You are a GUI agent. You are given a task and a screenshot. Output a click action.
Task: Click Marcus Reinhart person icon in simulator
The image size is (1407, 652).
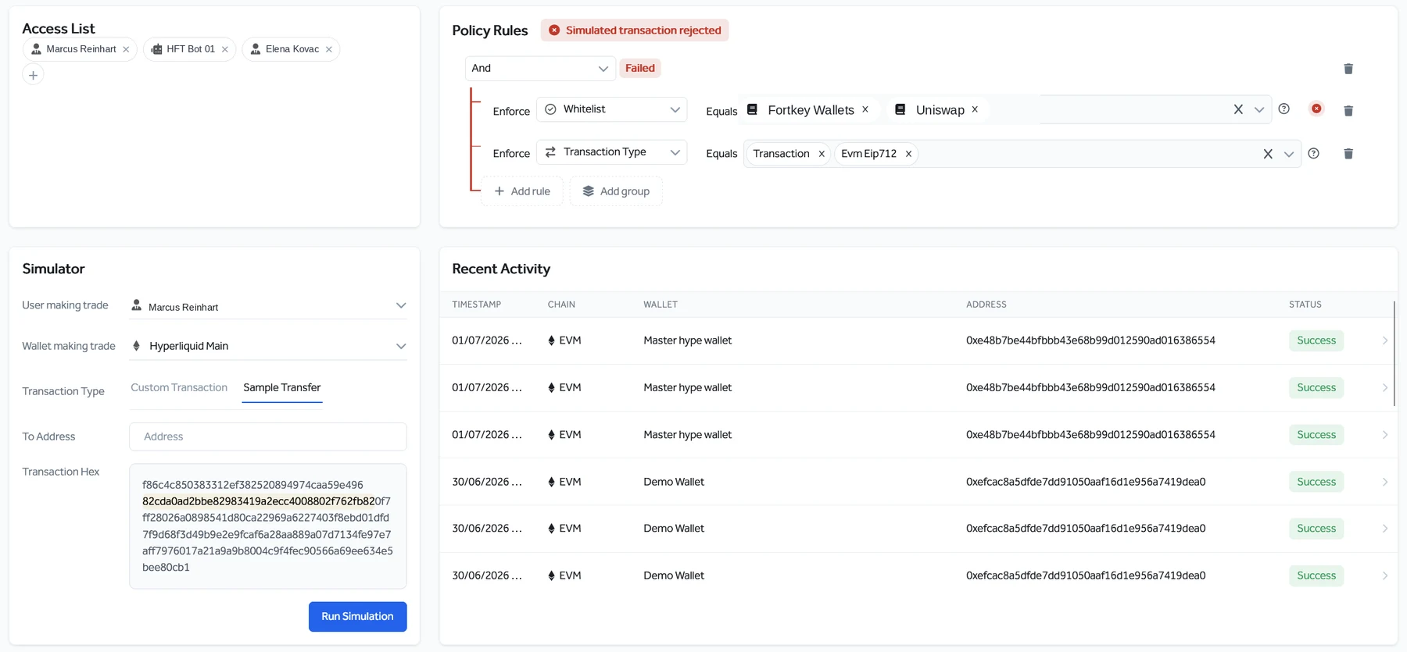(x=137, y=305)
